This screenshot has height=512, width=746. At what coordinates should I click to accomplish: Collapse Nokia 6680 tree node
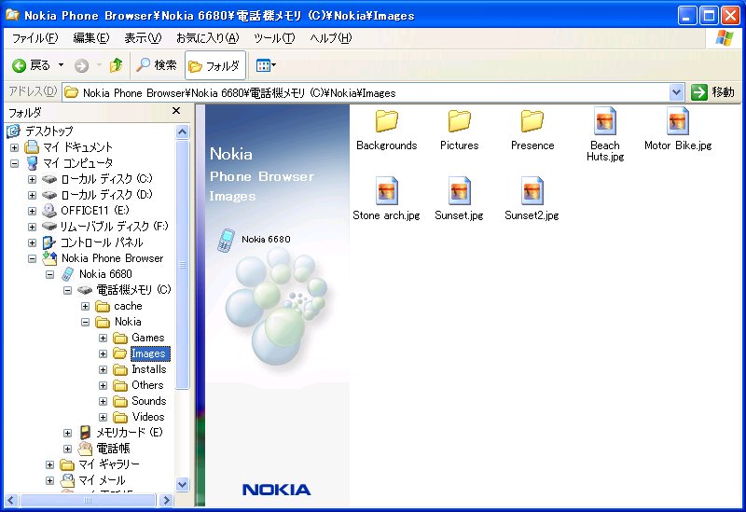point(50,274)
